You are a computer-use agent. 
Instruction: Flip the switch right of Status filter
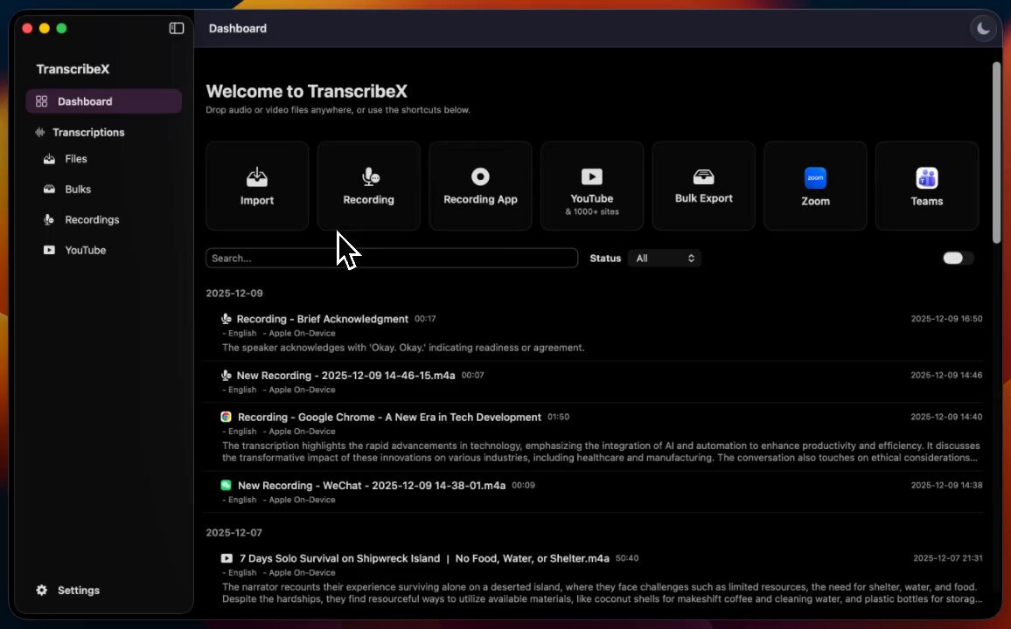(958, 258)
